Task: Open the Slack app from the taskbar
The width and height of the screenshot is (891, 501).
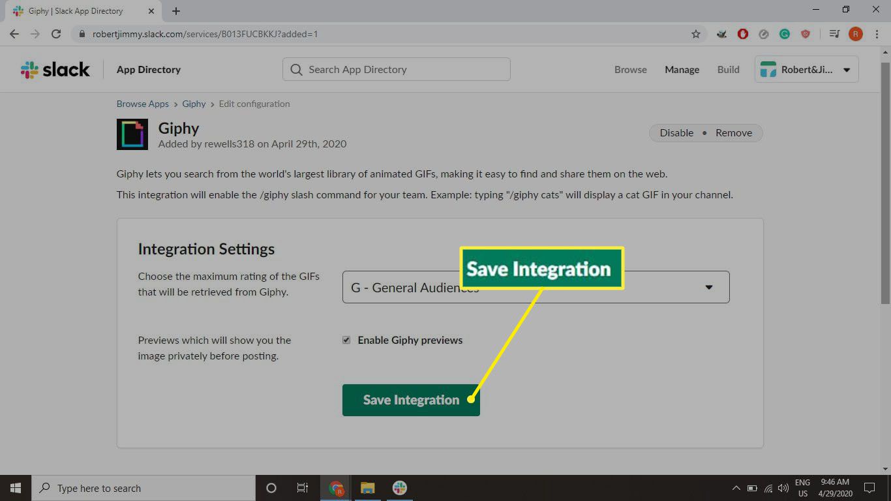Action: [x=400, y=488]
